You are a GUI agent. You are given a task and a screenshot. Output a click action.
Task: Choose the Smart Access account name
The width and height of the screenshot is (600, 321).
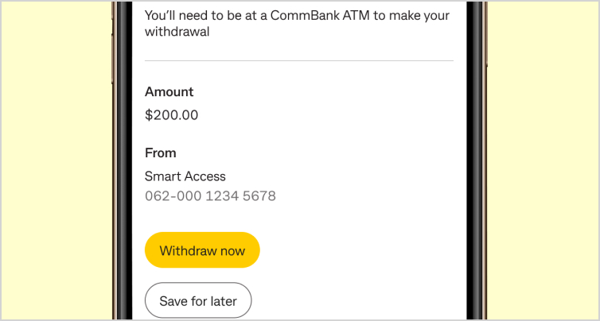tap(185, 176)
